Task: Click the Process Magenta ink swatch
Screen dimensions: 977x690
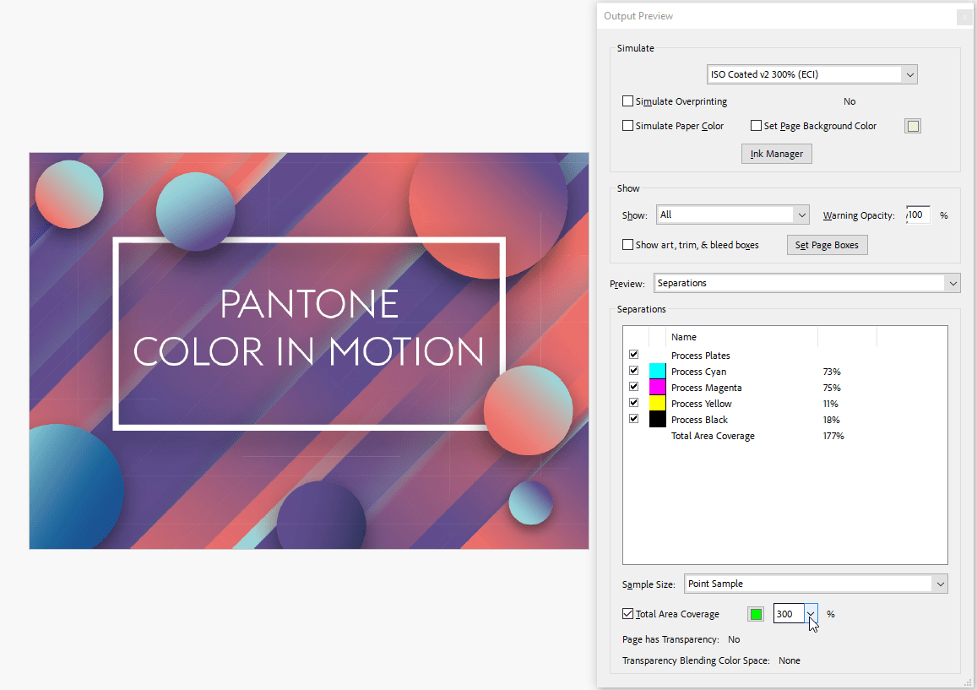Action: coord(657,388)
